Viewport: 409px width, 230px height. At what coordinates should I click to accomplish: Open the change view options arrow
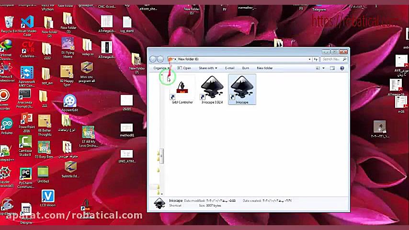(323, 68)
